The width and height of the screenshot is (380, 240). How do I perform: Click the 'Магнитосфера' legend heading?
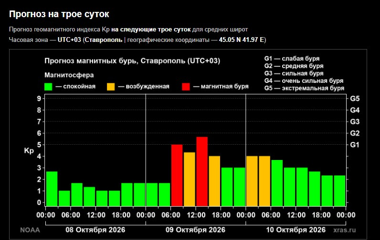(69, 75)
